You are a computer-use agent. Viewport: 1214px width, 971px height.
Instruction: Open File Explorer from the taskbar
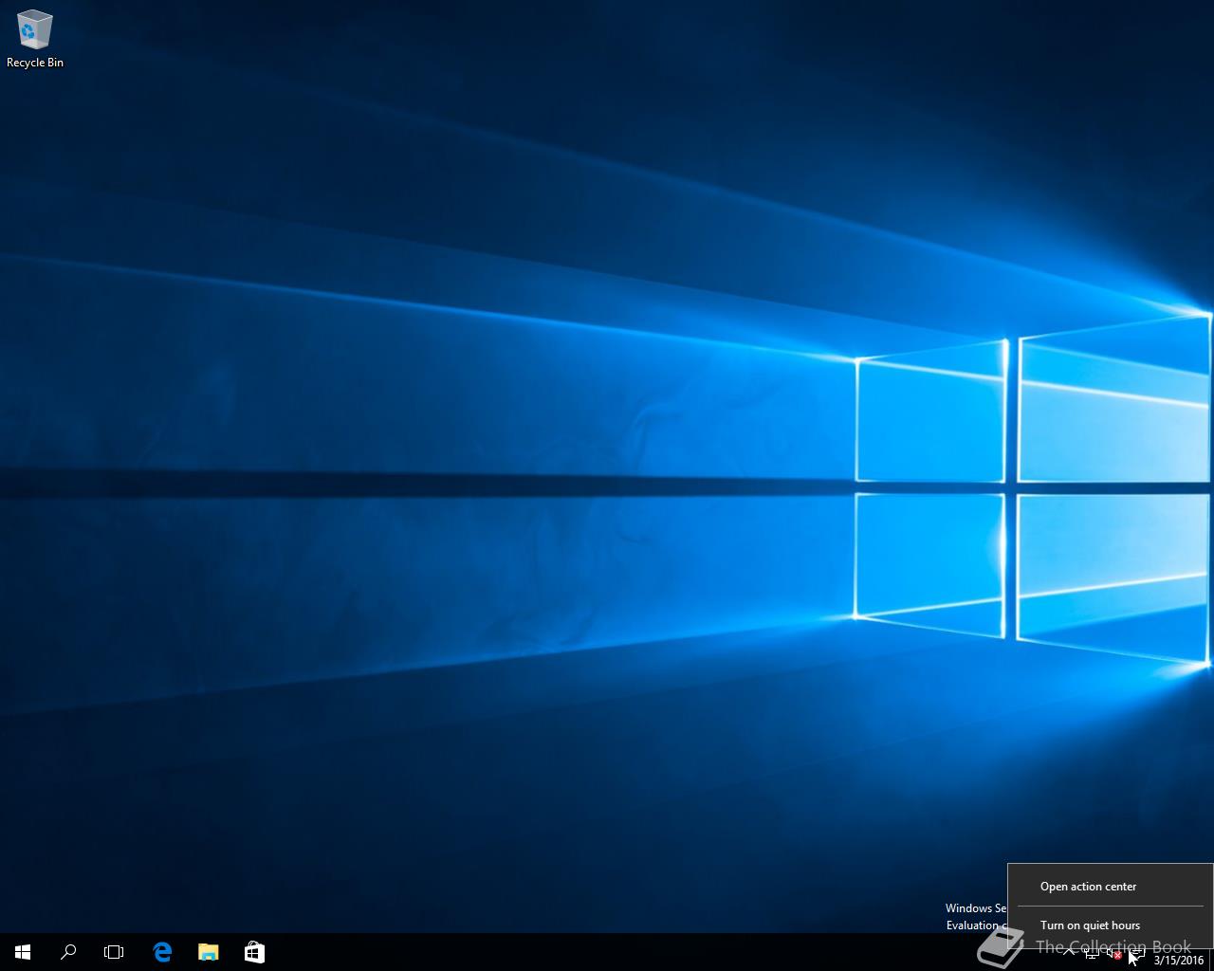pyautogui.click(x=208, y=952)
